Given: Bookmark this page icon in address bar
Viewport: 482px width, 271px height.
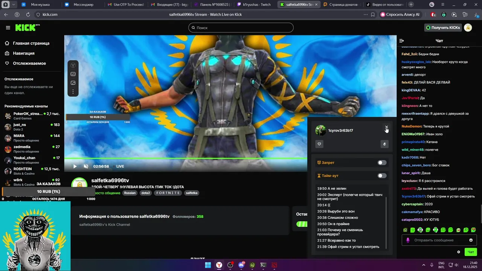Looking at the screenshot, I should pos(373,14).
